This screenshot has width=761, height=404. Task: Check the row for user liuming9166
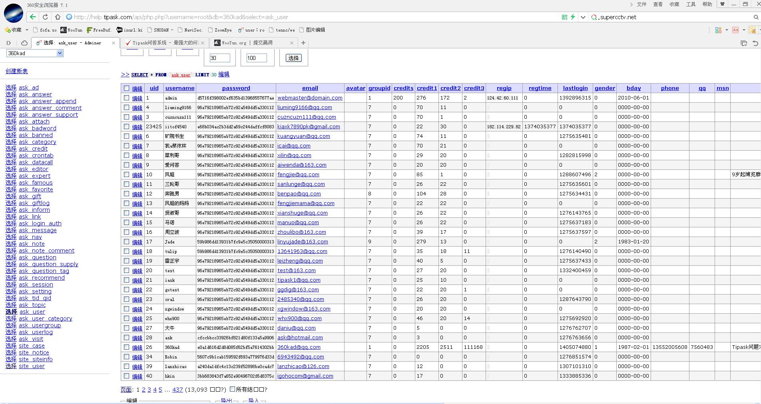coord(126,107)
